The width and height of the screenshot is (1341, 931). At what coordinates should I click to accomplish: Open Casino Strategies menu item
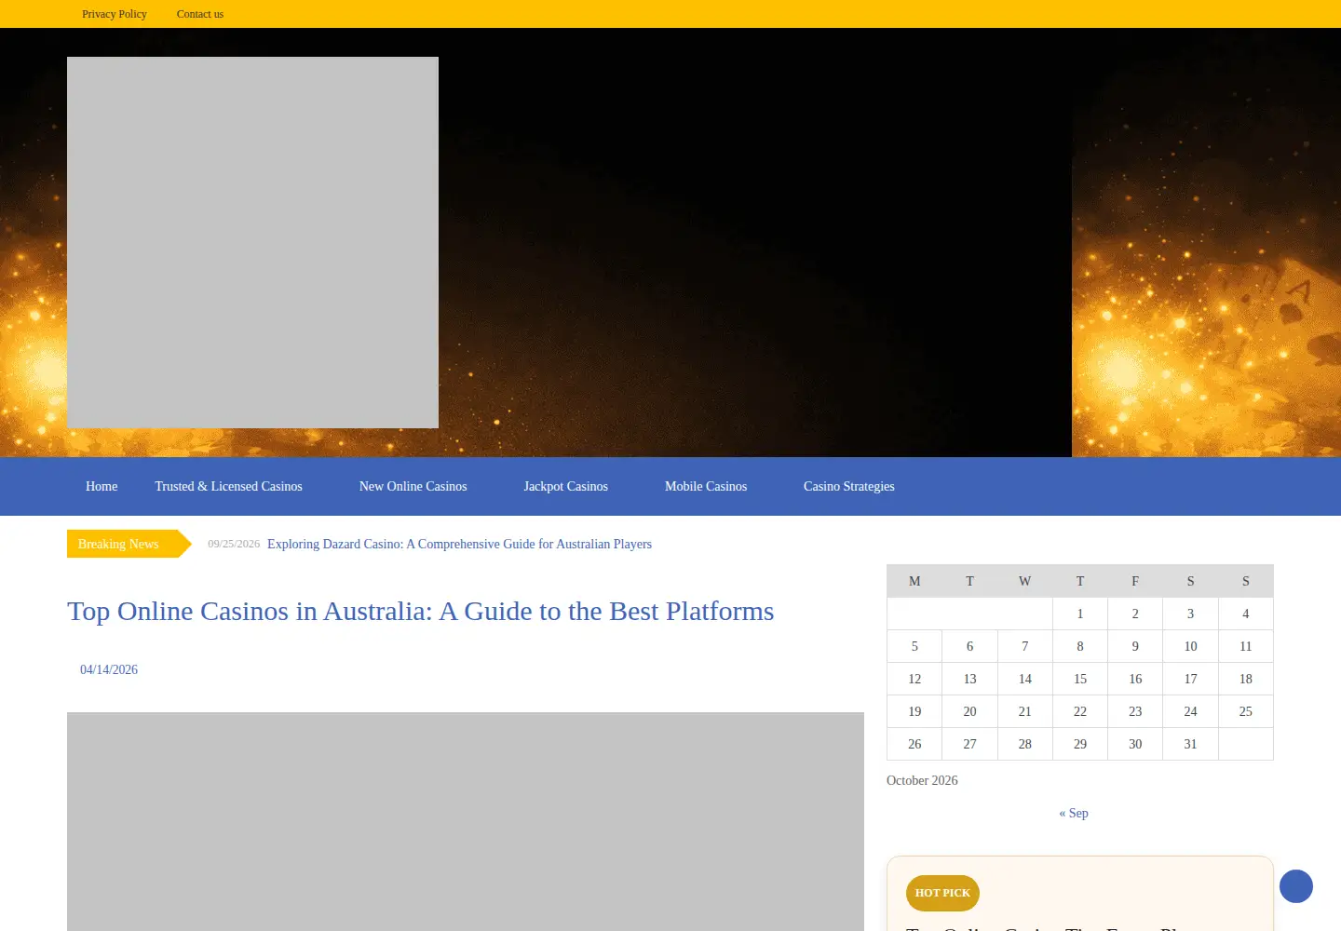pos(849,486)
